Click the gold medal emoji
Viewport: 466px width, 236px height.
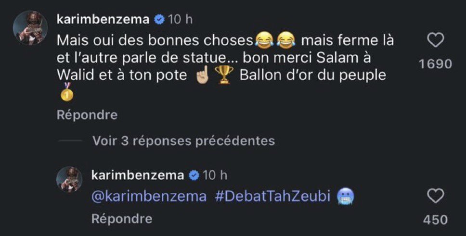coord(67,92)
